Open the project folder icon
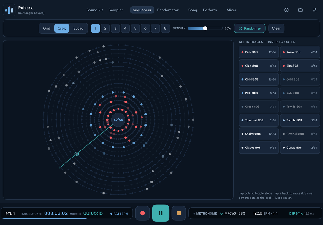Image resolution: width=323 pixels, height=225 pixels. coord(300,10)
